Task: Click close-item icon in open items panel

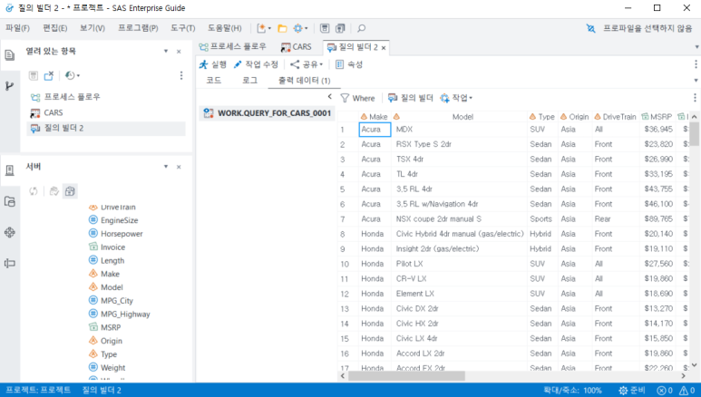Action: (49, 75)
